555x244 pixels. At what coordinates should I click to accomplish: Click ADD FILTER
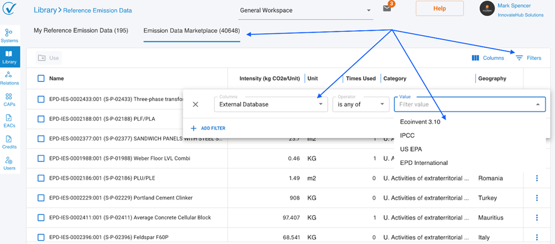pyautogui.click(x=208, y=129)
